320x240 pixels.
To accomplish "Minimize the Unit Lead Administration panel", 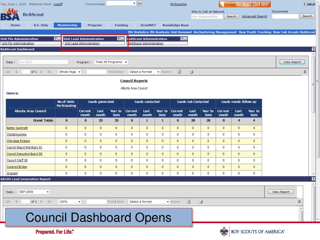I will point(122,39).
